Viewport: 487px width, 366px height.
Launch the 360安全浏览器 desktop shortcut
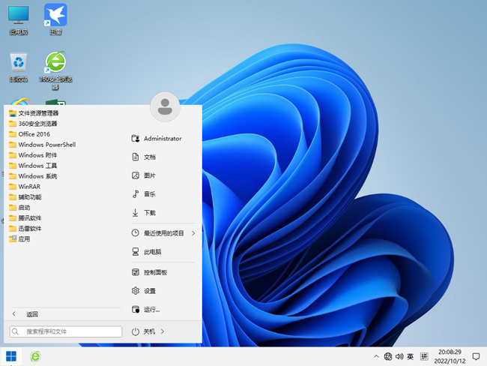pos(55,70)
